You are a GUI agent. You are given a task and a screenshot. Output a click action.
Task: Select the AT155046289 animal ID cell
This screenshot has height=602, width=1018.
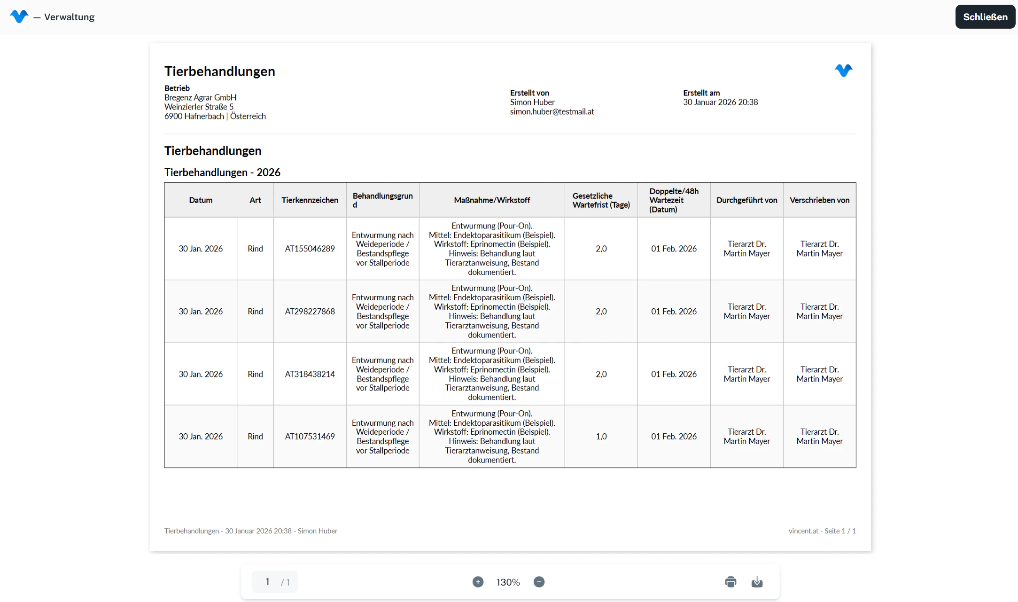[x=310, y=249]
